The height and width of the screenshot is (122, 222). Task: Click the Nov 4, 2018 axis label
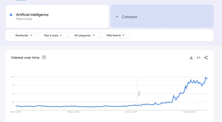tap(16, 112)
